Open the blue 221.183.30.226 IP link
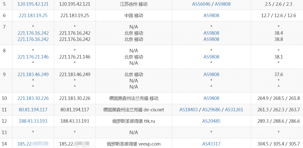Image resolution: width=303 pixels, height=148 pixels. (x=33, y=98)
